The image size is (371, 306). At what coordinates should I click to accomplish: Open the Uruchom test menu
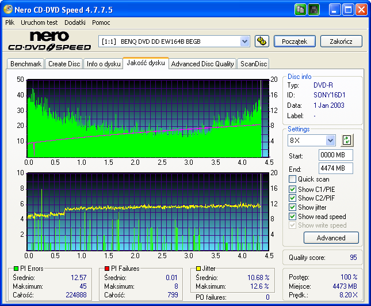tap(39, 22)
